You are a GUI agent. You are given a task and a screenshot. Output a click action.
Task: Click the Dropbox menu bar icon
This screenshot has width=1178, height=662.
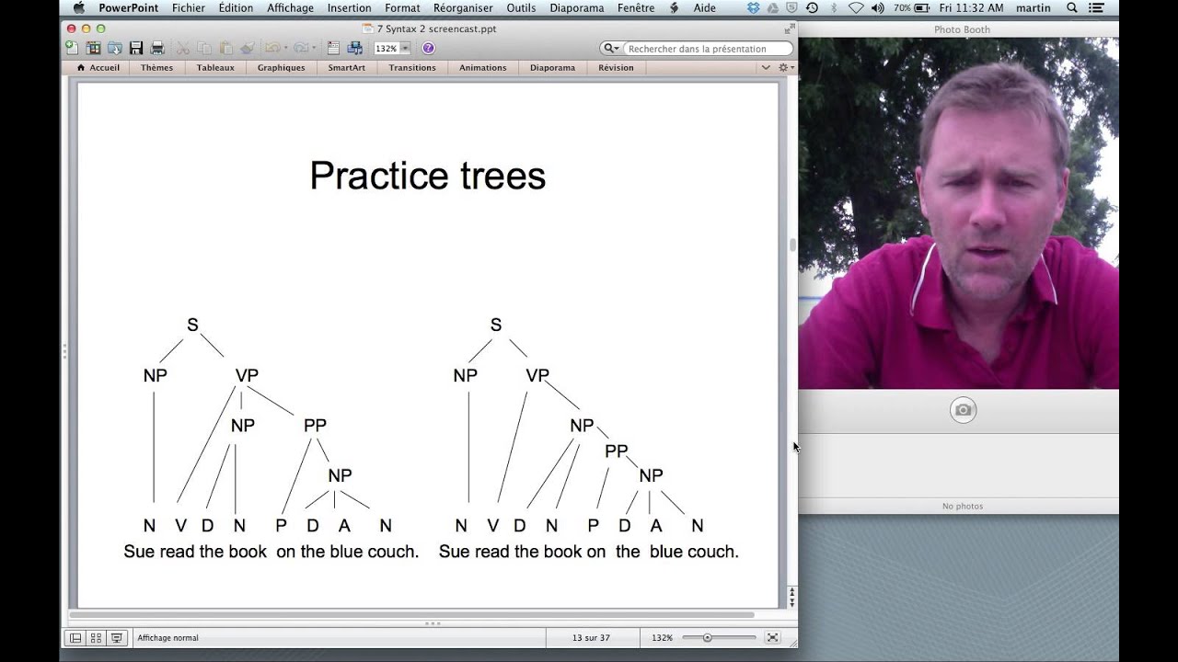(x=753, y=8)
